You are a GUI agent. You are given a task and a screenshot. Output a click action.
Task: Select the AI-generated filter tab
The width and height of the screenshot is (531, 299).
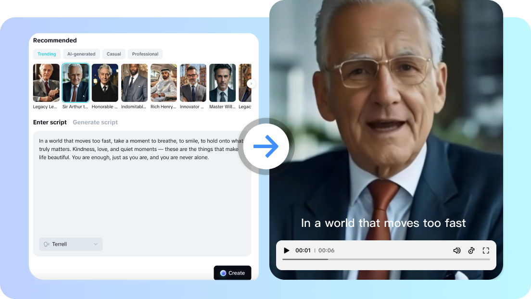point(81,54)
